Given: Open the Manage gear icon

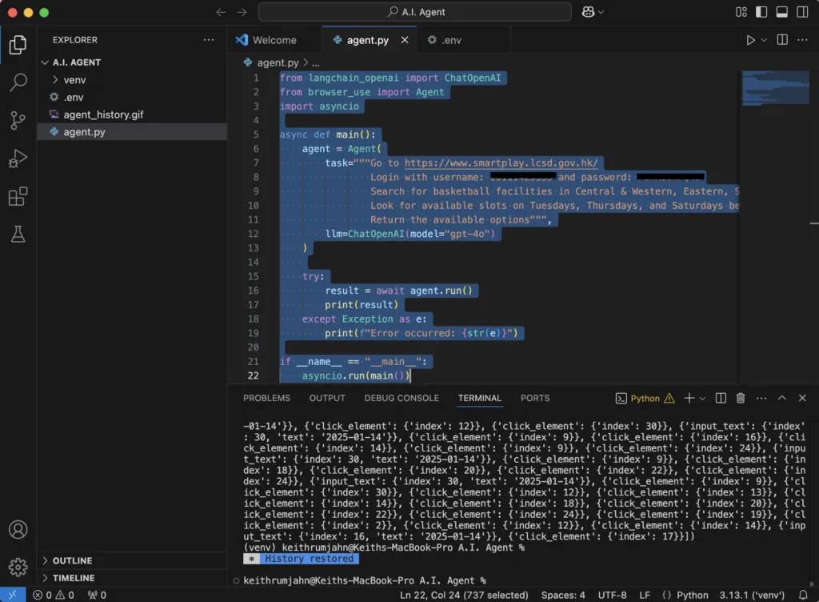Looking at the screenshot, I should (18, 568).
